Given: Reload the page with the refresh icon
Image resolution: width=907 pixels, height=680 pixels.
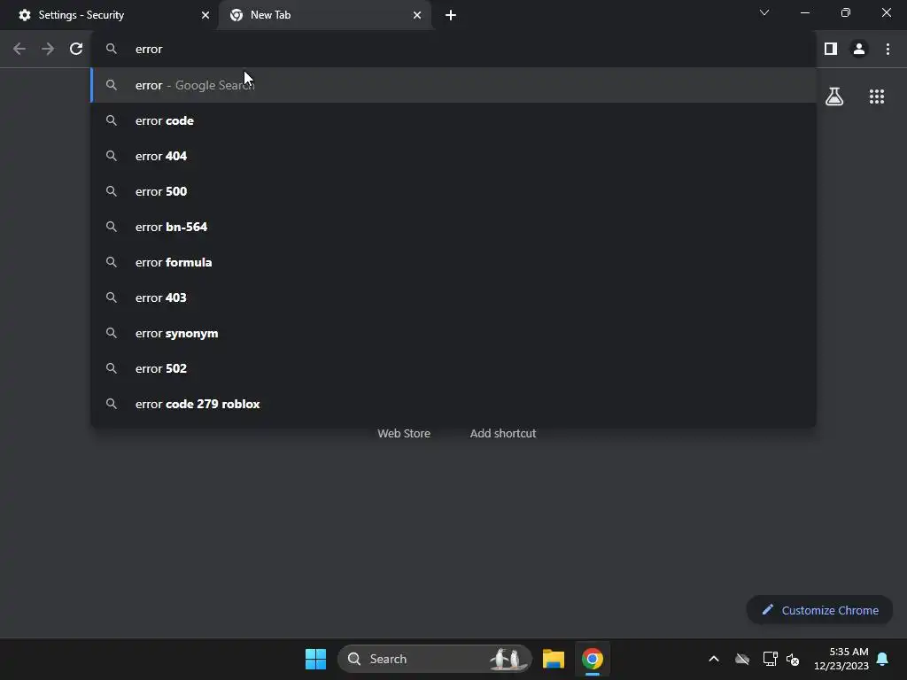Looking at the screenshot, I should pos(76,50).
